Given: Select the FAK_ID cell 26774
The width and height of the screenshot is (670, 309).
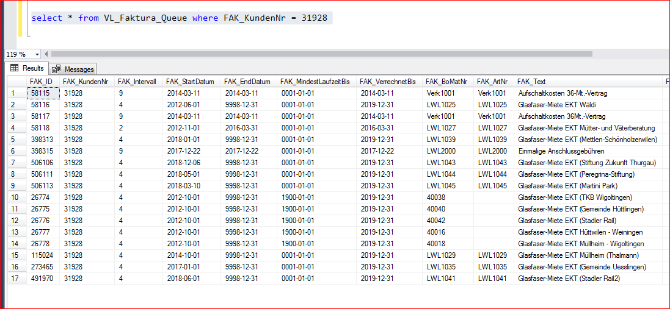Looking at the screenshot, I should 43,197.
